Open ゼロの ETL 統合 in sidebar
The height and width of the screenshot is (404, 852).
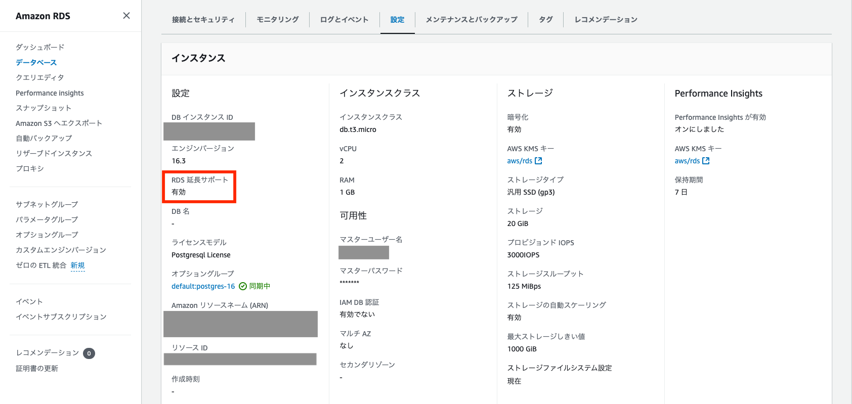pyautogui.click(x=41, y=265)
